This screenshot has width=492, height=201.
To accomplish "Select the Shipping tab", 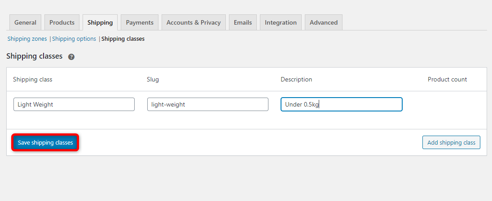I will click(x=100, y=22).
